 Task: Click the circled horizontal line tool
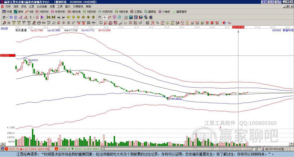(39, 23)
